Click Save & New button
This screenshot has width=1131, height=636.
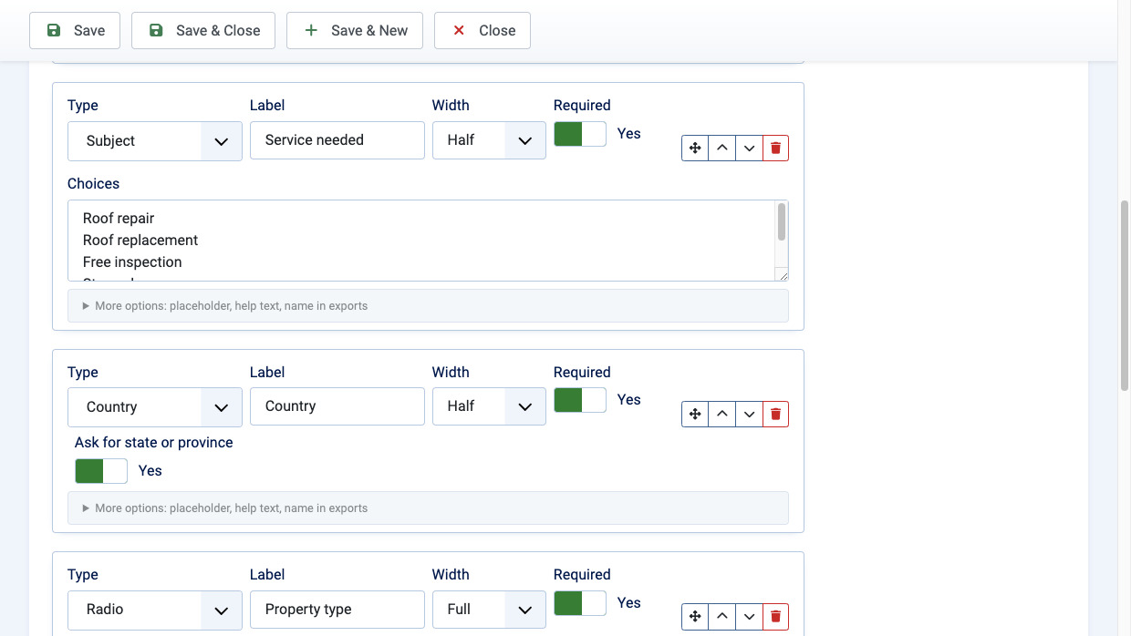(x=355, y=30)
